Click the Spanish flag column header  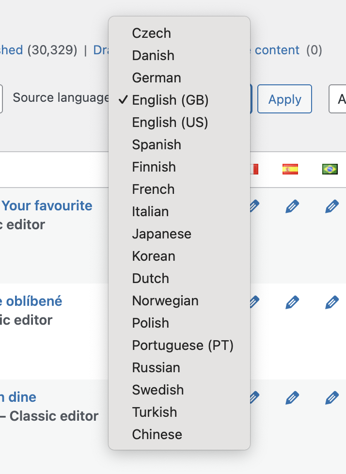click(290, 169)
